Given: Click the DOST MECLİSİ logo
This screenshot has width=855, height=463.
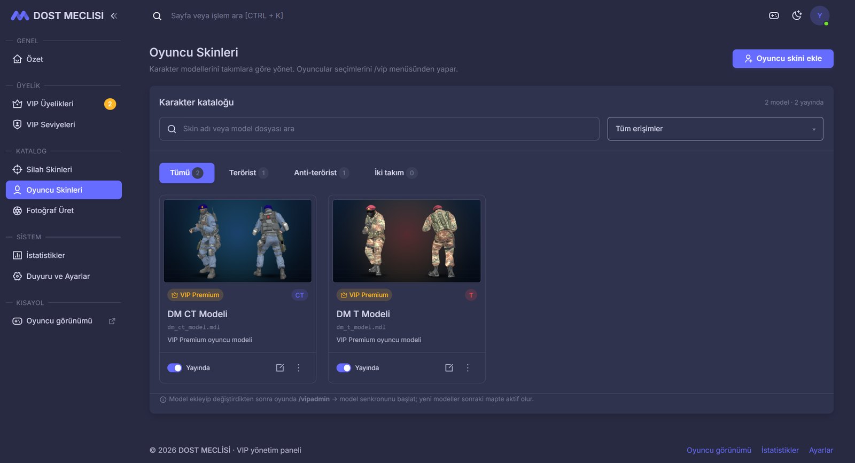Looking at the screenshot, I should 57,16.
